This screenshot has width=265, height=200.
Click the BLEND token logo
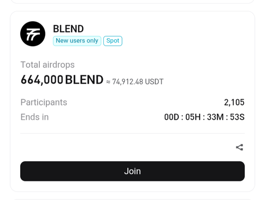[x=33, y=34]
